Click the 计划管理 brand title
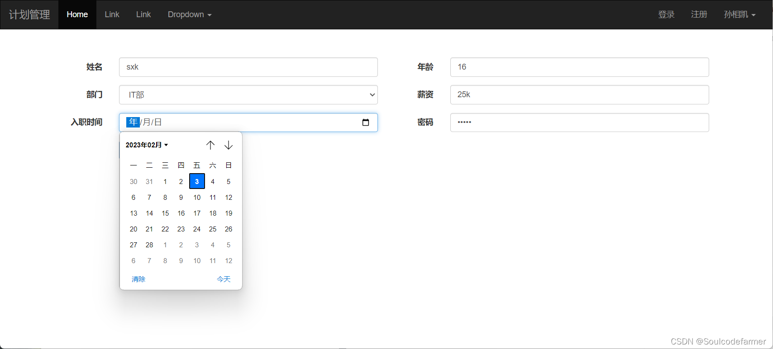The image size is (773, 349). pyautogui.click(x=29, y=14)
